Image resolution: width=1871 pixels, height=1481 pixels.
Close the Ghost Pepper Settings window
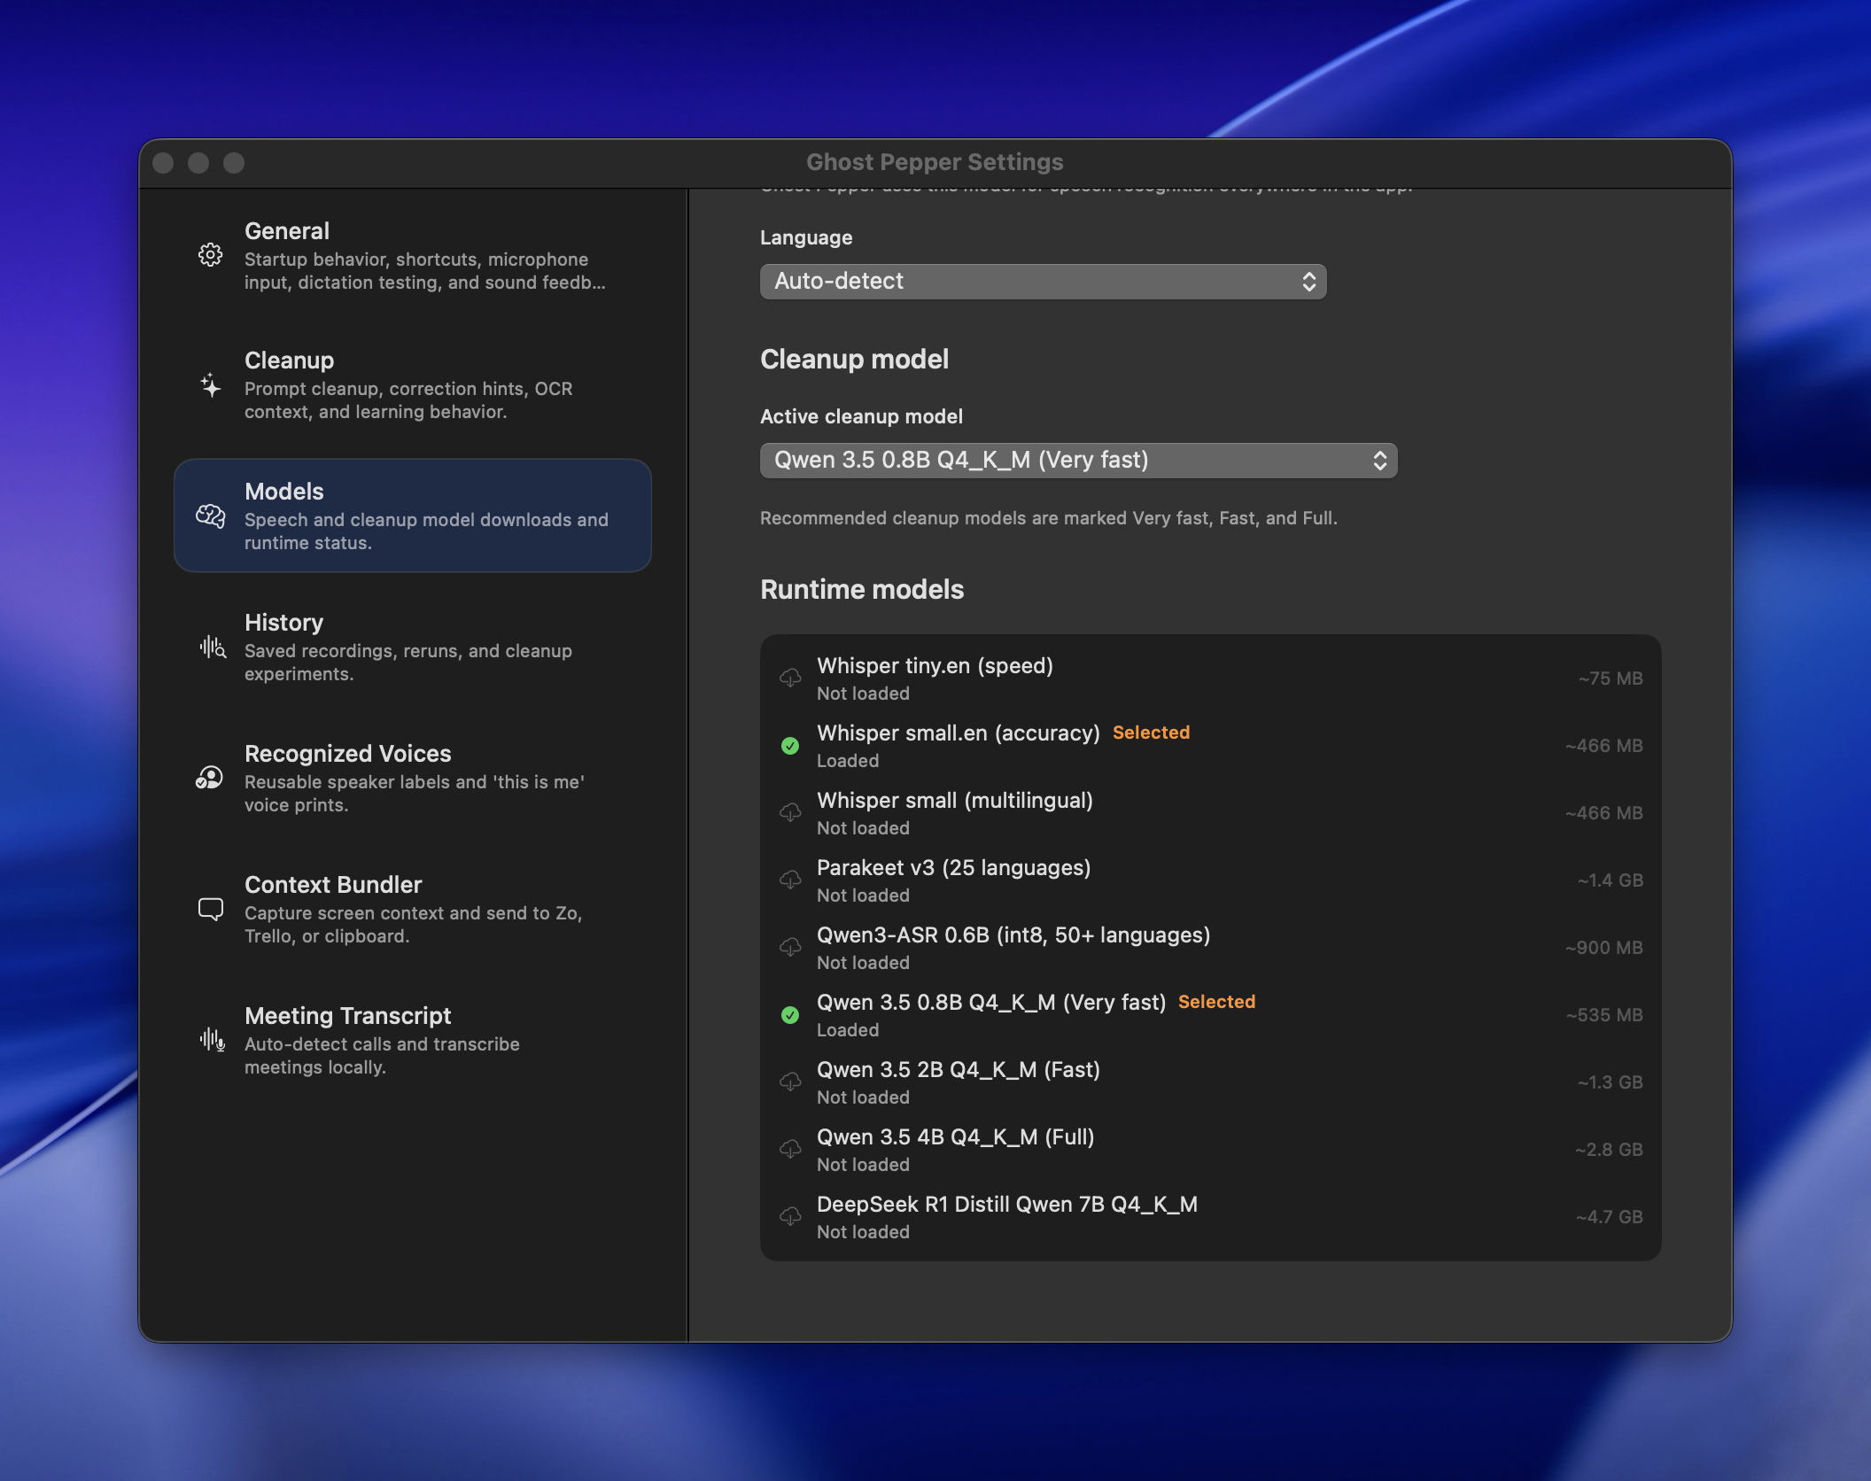coord(163,163)
